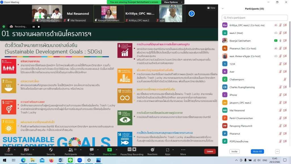291x164 pixels.
Task: Click the Find a participant search field
Action: (255, 18)
